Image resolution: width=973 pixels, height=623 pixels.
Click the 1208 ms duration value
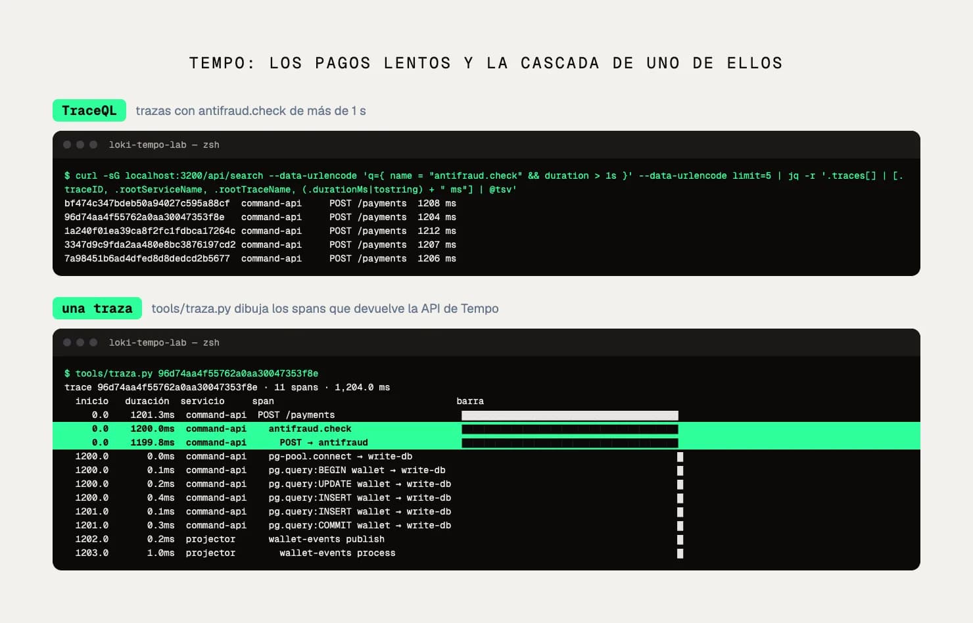point(437,204)
